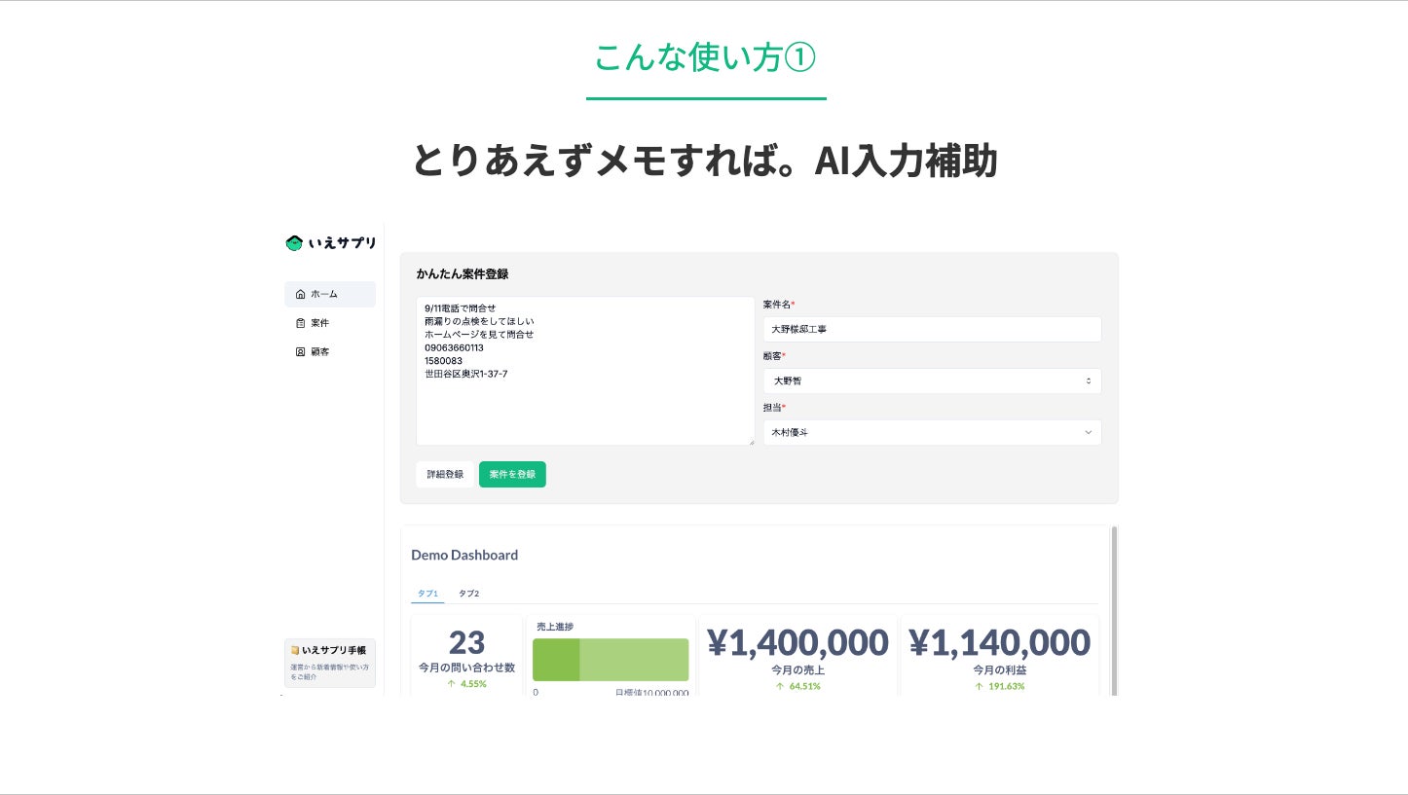Click the up arrow beside 4.55%

(x=451, y=684)
